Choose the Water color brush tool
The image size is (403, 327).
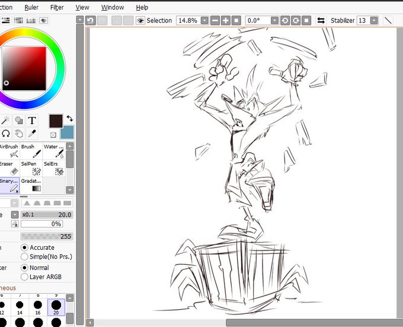pyautogui.click(x=54, y=151)
